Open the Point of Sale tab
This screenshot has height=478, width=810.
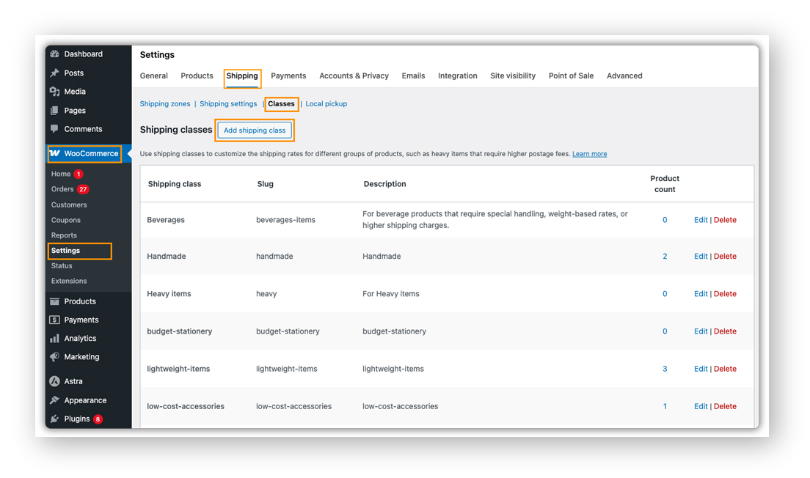pos(571,76)
